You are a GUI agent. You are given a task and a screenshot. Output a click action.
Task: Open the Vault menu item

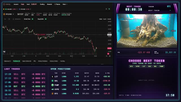(28, 4)
